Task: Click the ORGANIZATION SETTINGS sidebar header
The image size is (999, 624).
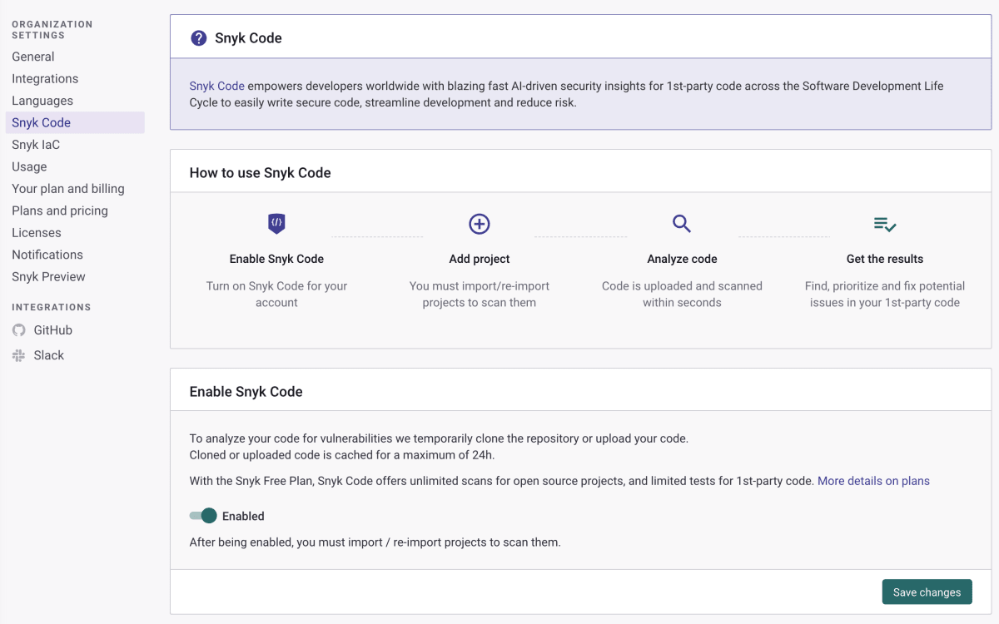Action: tap(52, 30)
